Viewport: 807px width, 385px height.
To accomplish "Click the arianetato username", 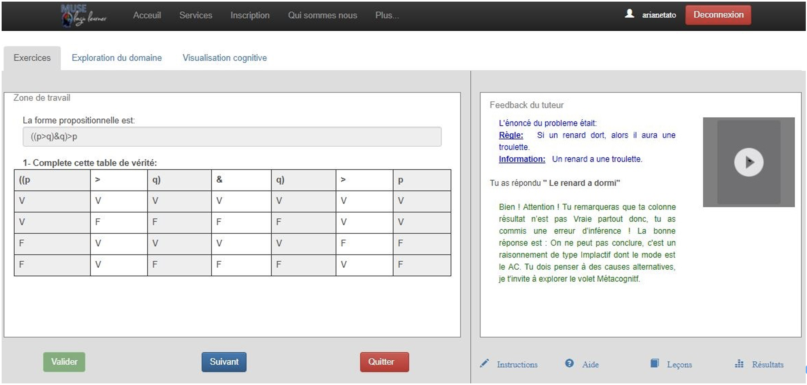I will click(659, 15).
